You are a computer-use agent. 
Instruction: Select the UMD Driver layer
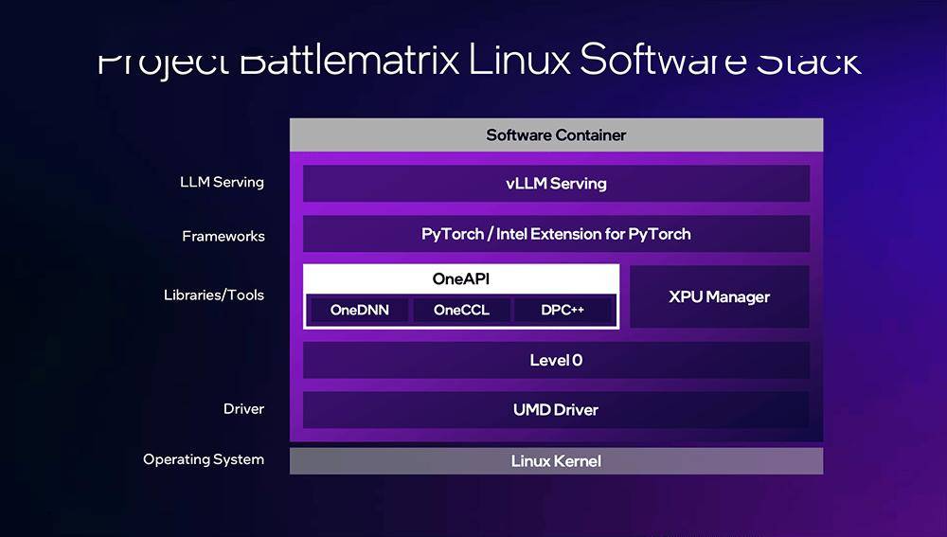click(556, 410)
